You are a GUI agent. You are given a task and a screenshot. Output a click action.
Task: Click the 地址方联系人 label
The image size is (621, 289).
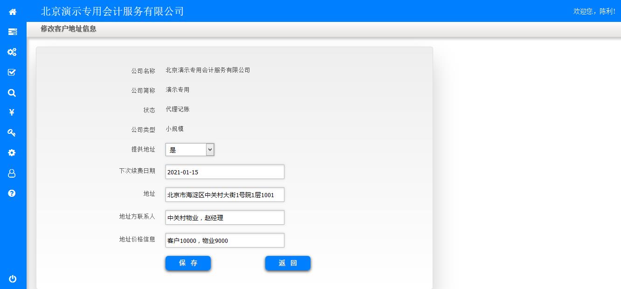pyautogui.click(x=137, y=216)
